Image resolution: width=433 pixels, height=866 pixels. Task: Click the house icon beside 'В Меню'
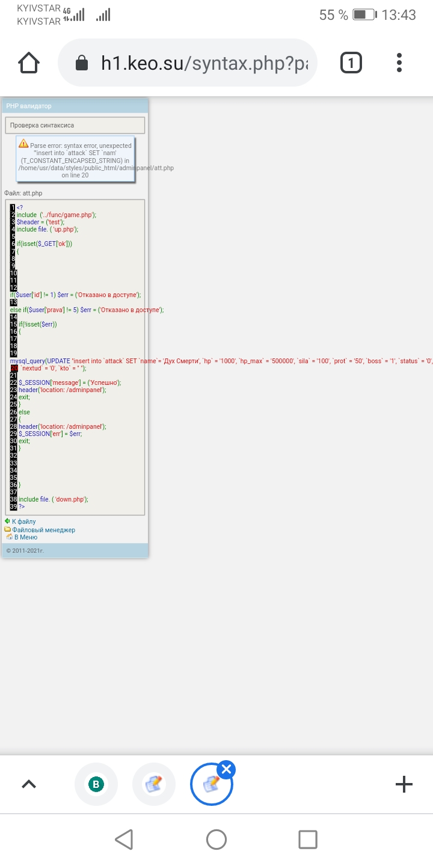[9, 537]
